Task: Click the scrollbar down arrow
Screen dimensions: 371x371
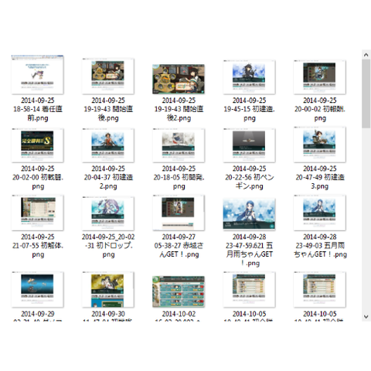Action: pos(366,317)
